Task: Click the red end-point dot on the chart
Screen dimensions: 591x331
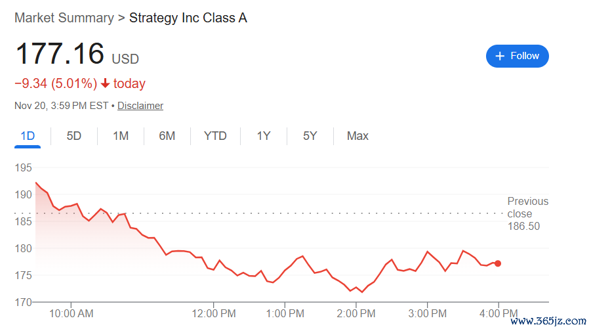Action: pos(498,263)
